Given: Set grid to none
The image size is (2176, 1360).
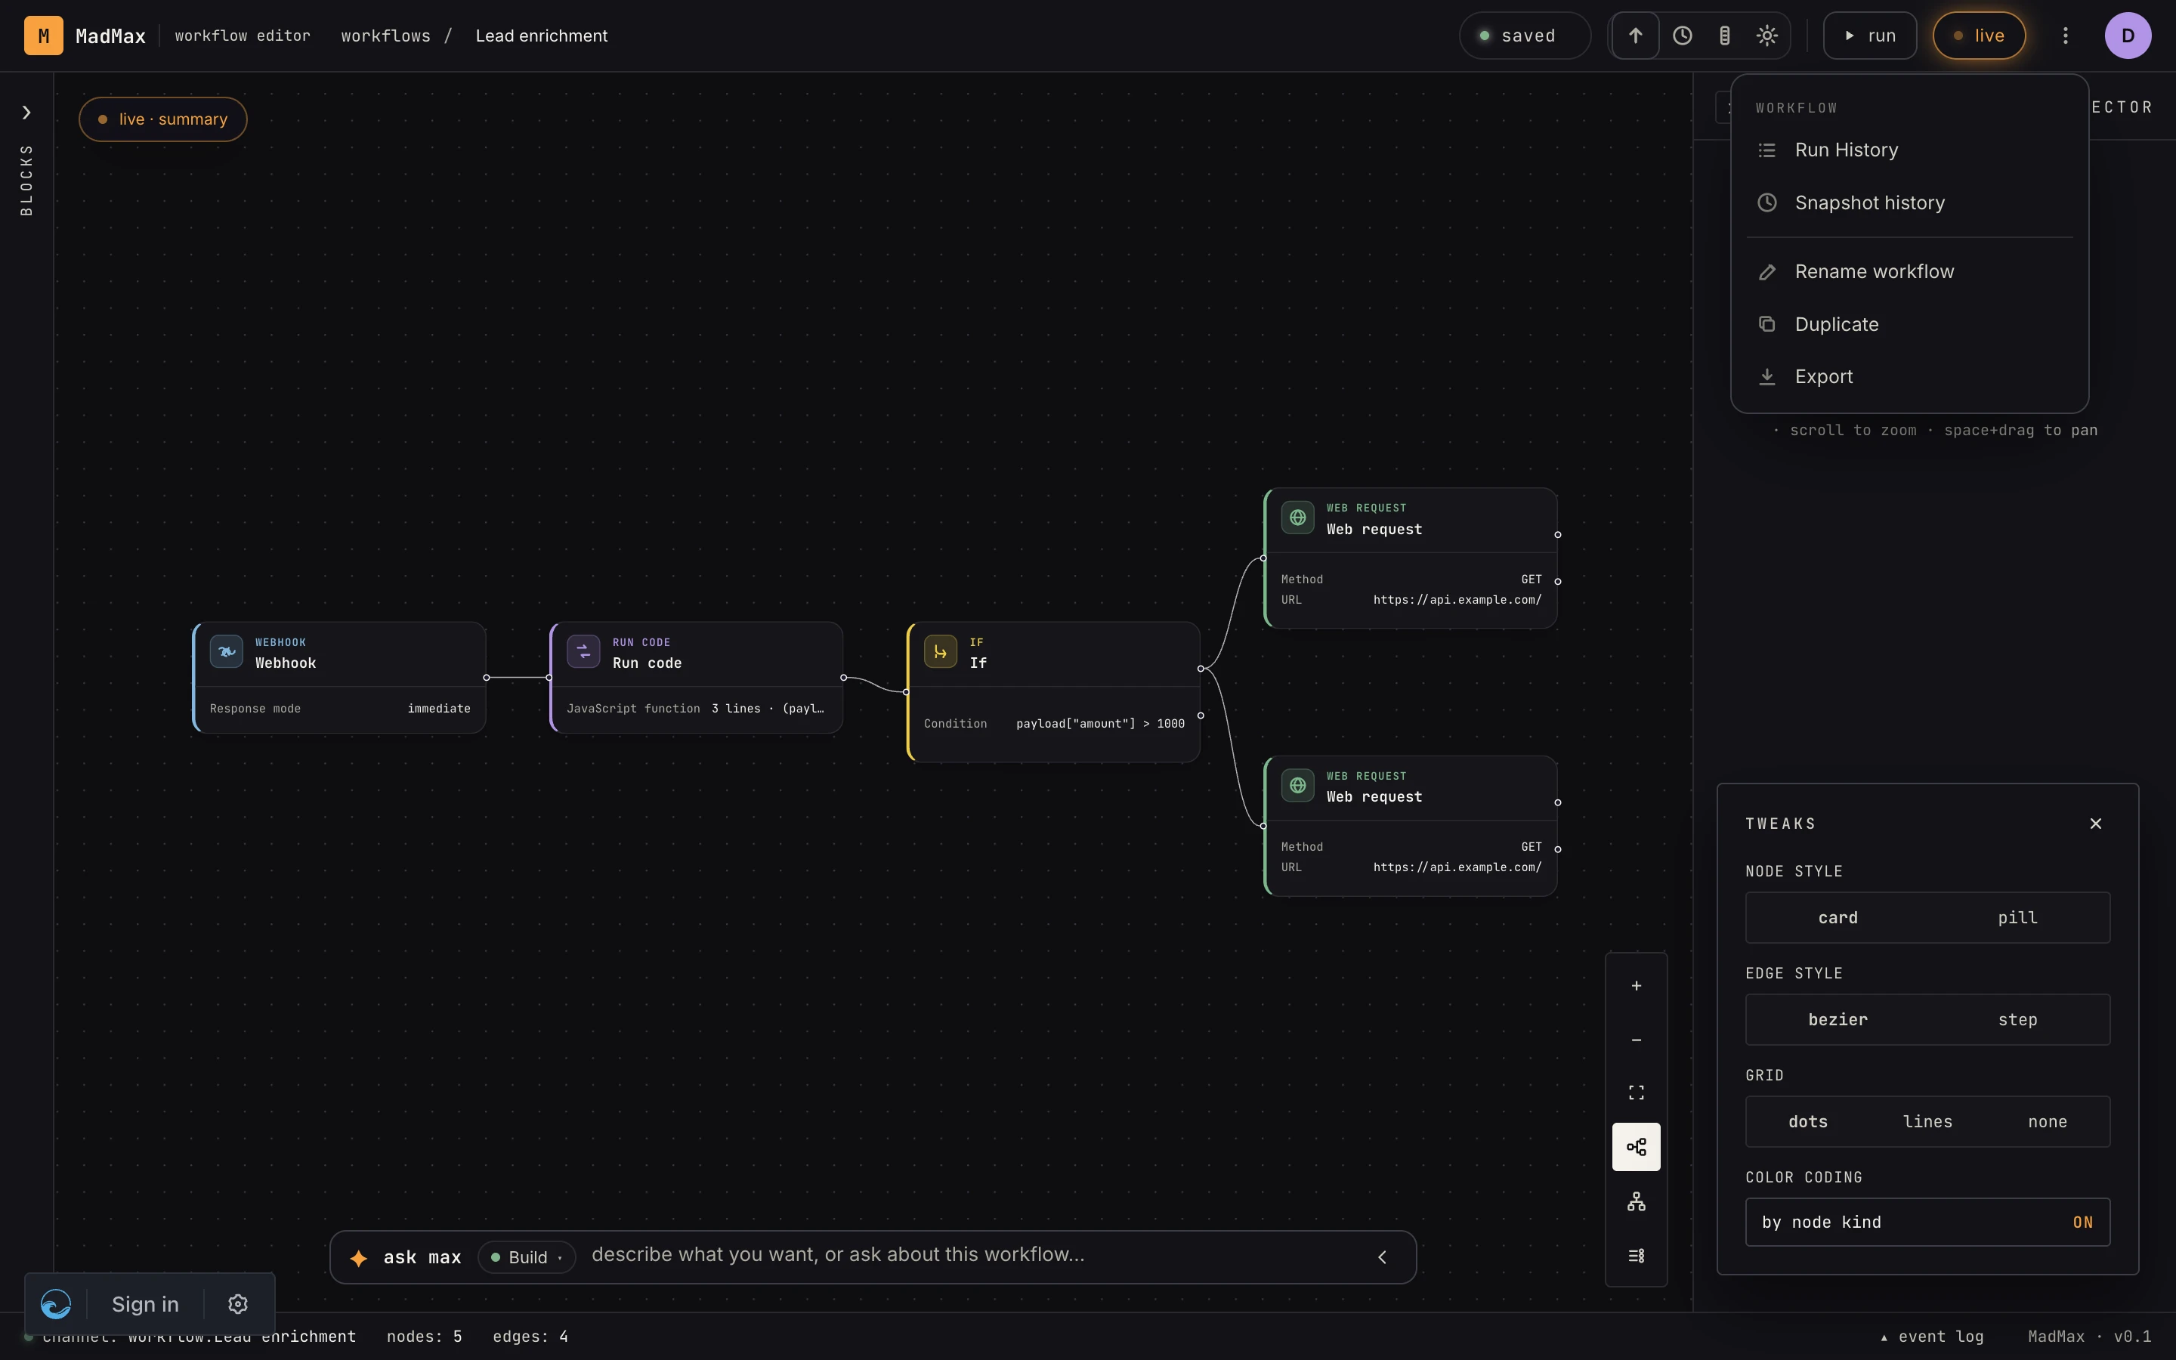Looking at the screenshot, I should point(2048,1122).
